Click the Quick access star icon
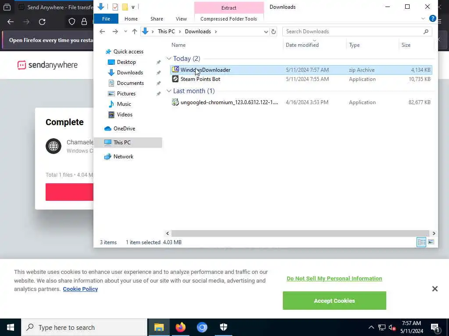The image size is (449, 336). (x=108, y=52)
